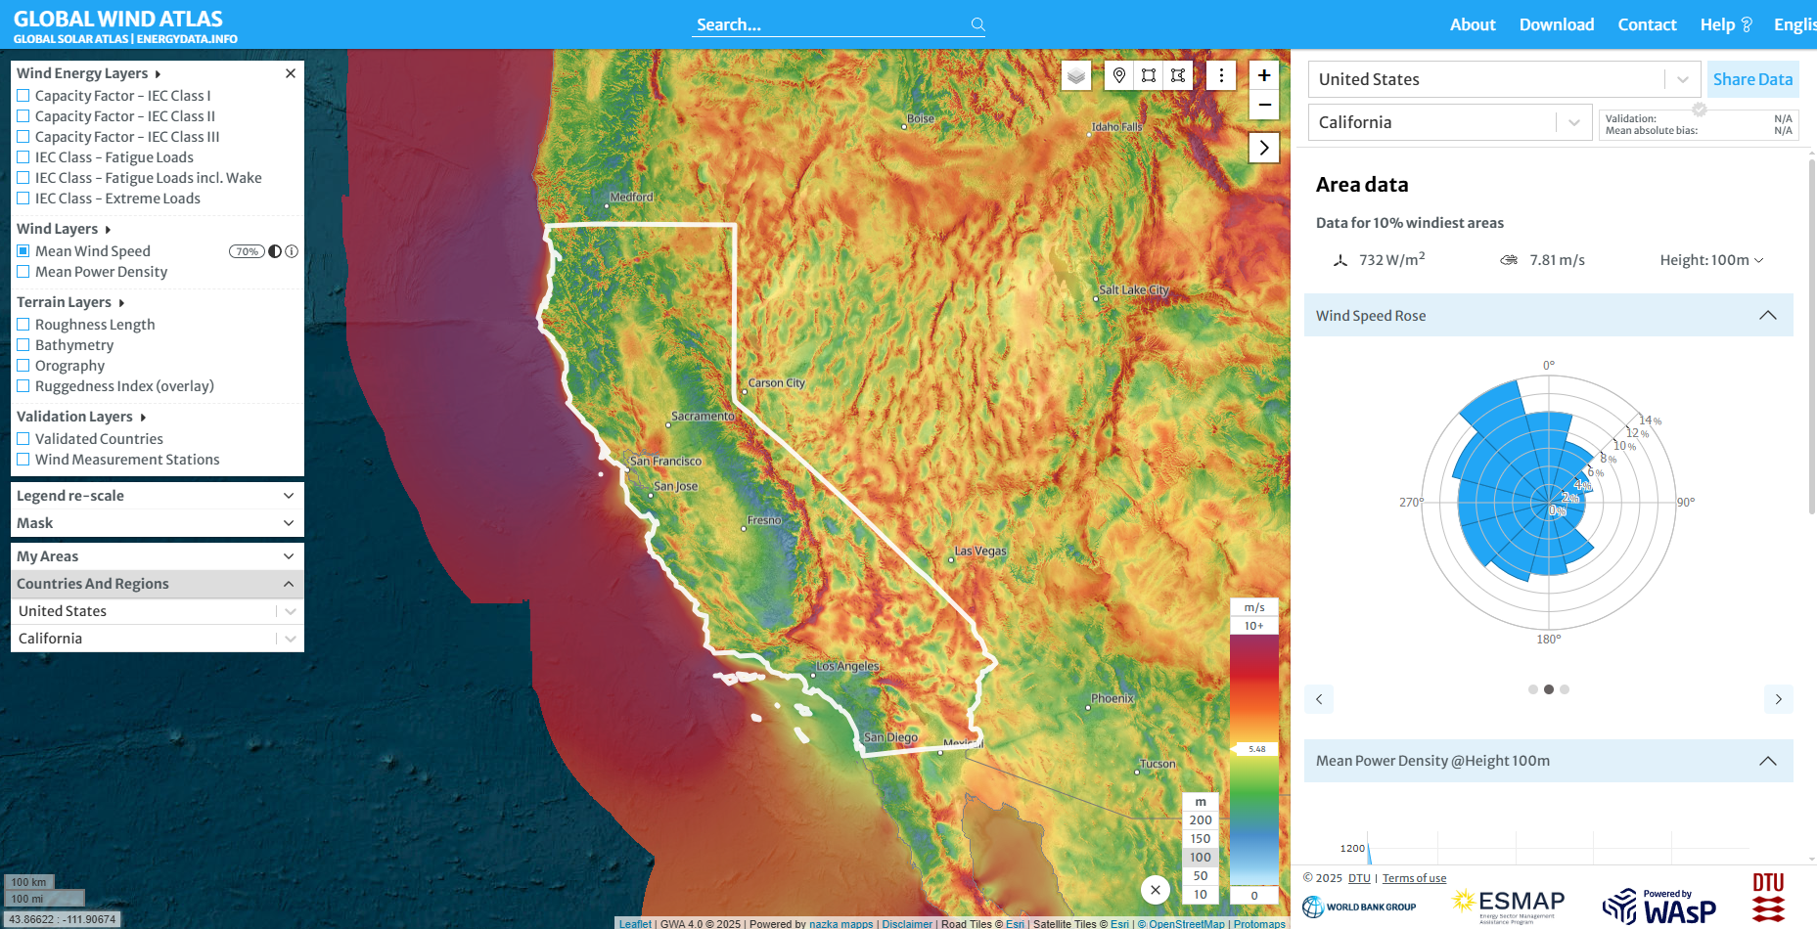This screenshot has width=1817, height=929.
Task: Click the wind speed color legend bar
Action: (x=1254, y=760)
